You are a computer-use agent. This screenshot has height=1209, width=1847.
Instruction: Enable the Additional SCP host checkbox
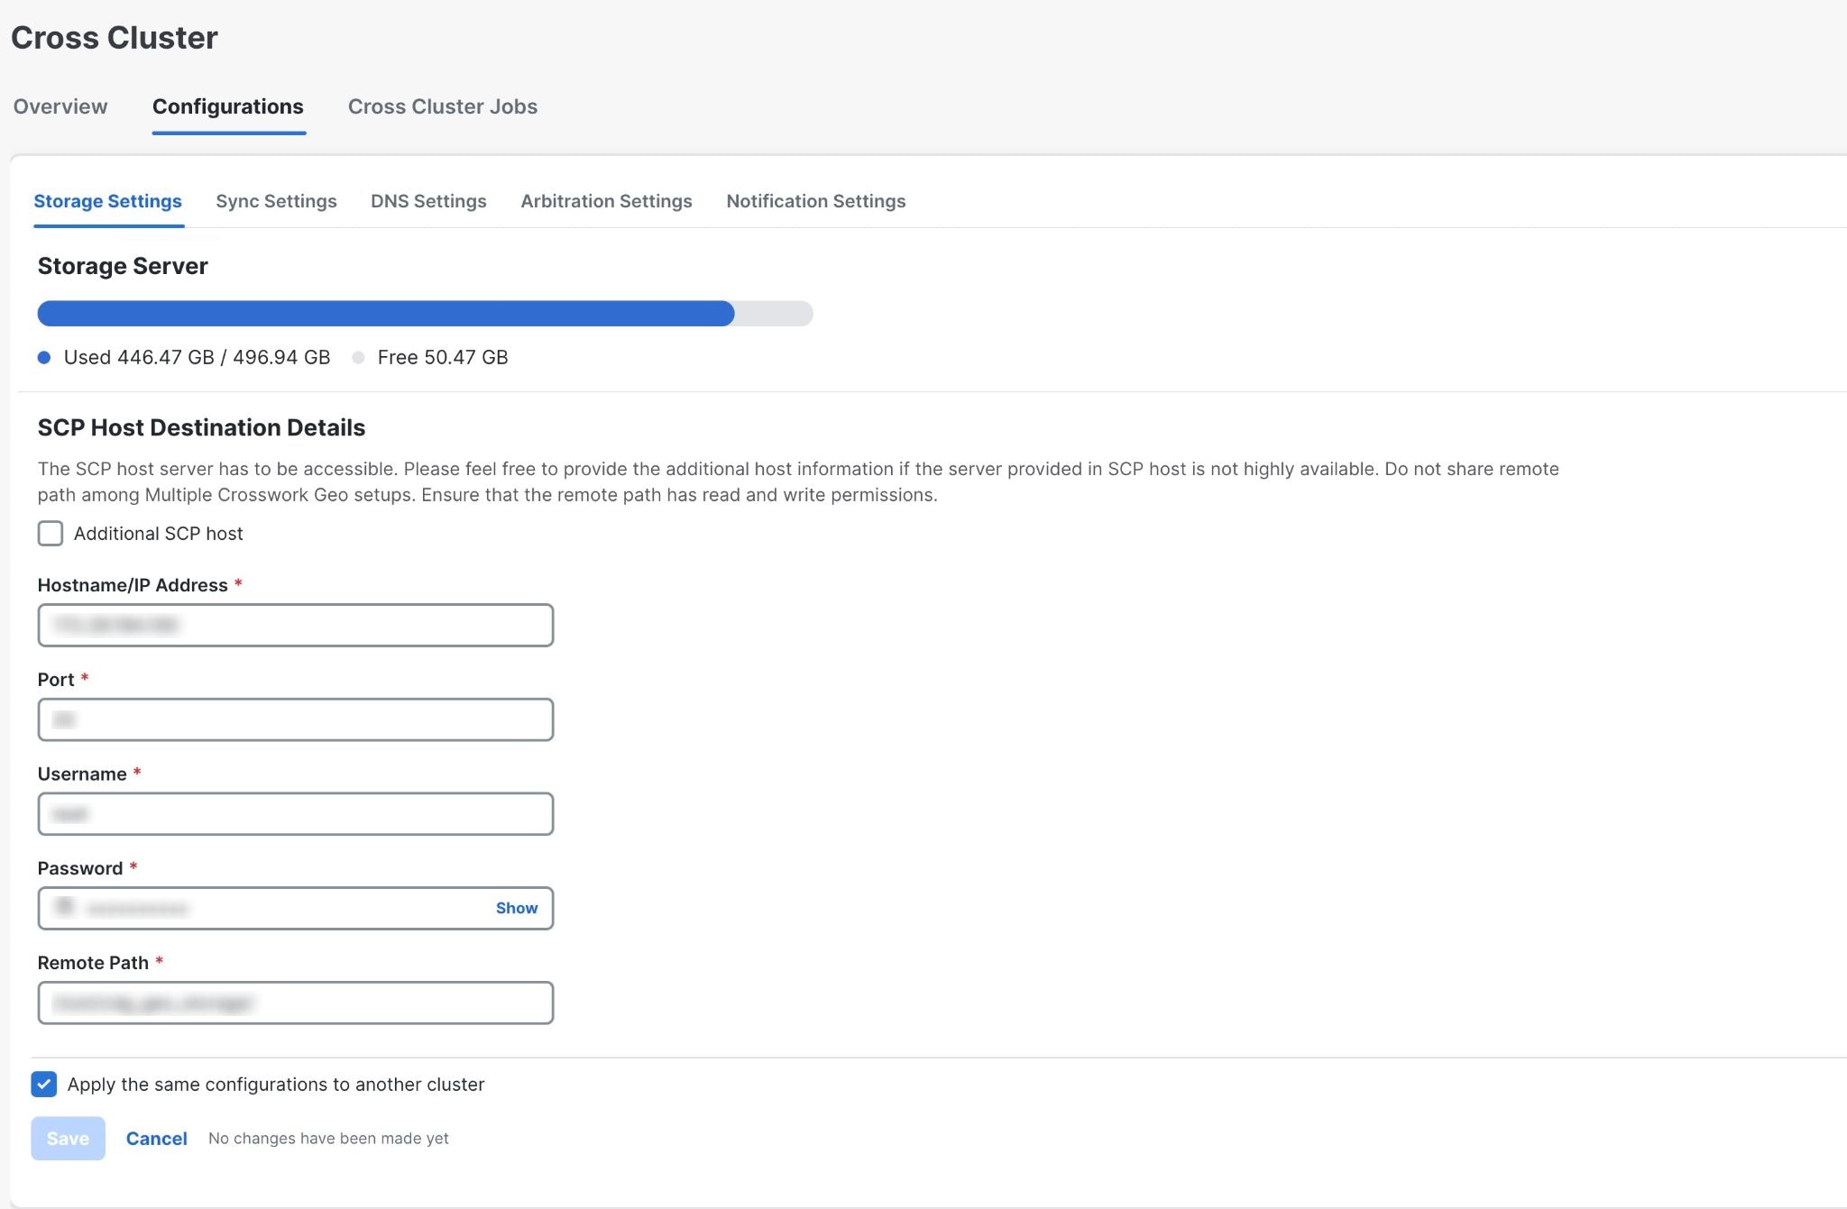pos(51,534)
